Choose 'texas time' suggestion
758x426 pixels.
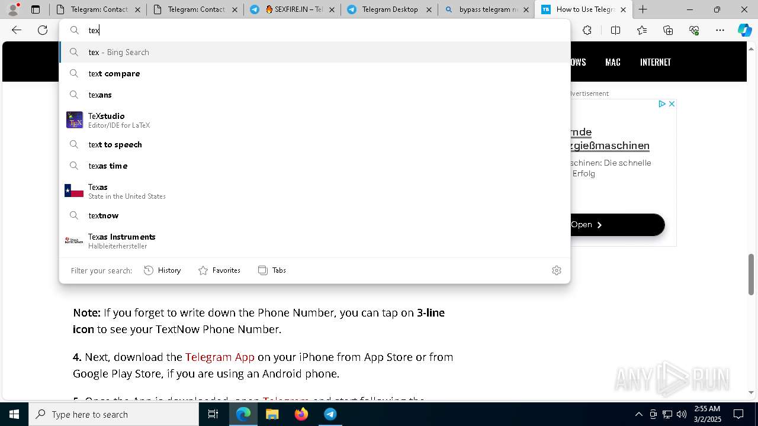pos(314,166)
